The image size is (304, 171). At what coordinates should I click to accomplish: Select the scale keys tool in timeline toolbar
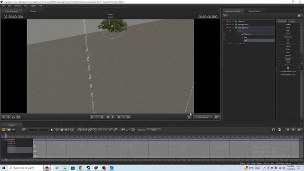tap(66, 130)
